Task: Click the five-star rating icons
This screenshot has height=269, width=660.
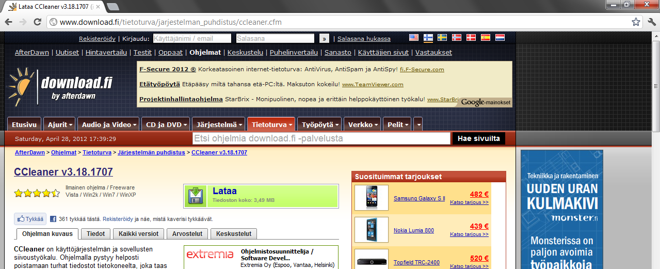Action: click(37, 194)
